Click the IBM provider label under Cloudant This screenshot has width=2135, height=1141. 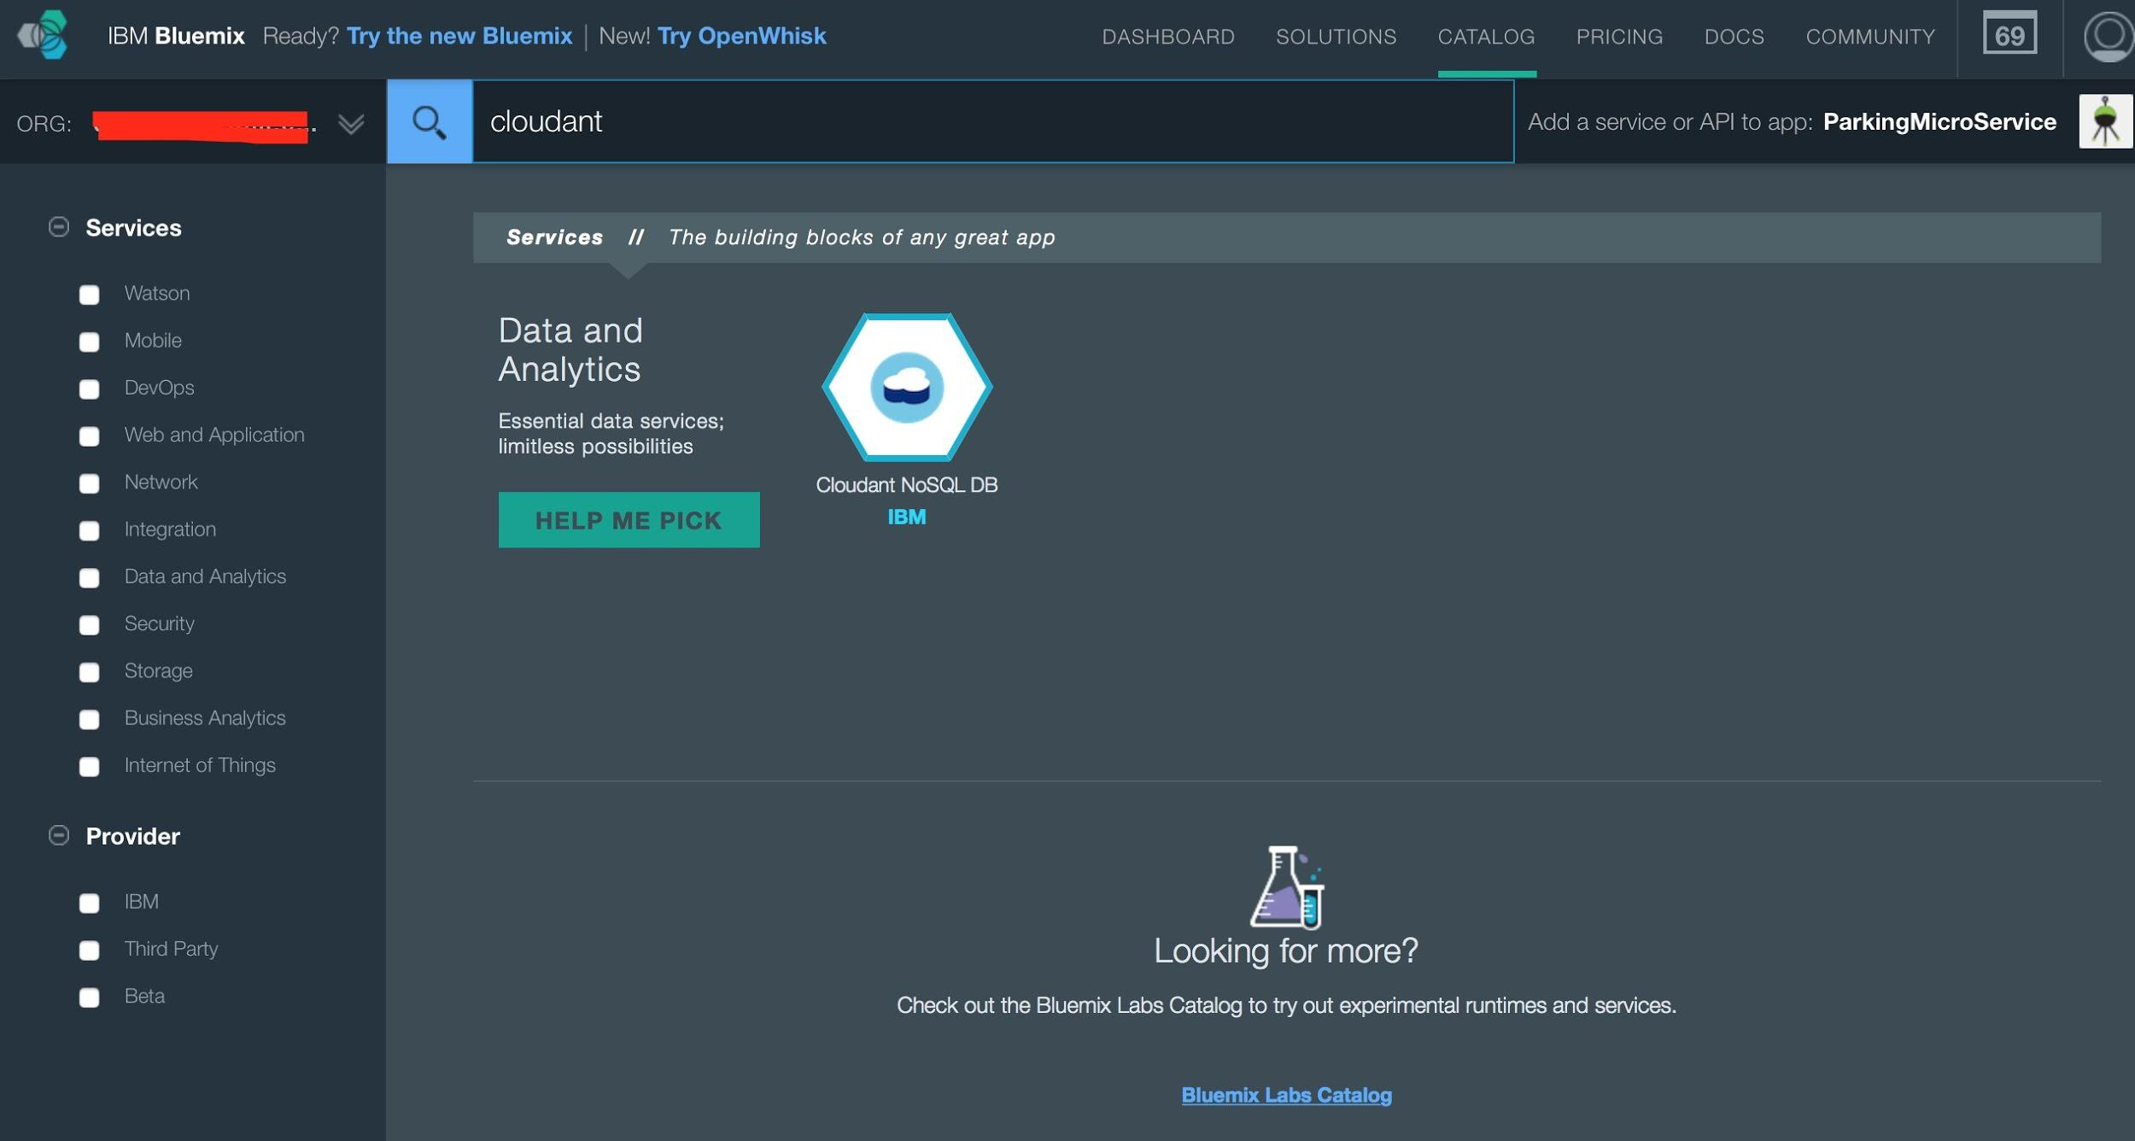point(906,517)
